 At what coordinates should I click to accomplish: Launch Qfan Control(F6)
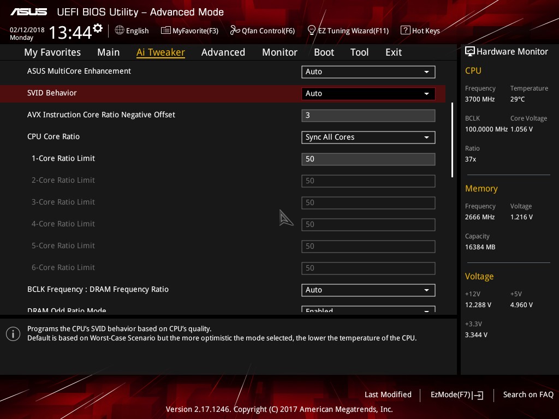pyautogui.click(x=263, y=31)
